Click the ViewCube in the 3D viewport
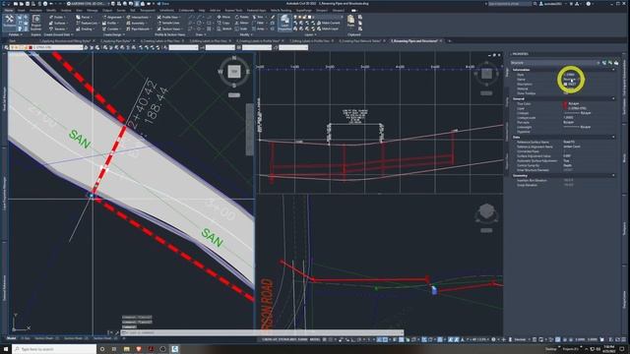The image size is (630, 354). tap(486, 211)
